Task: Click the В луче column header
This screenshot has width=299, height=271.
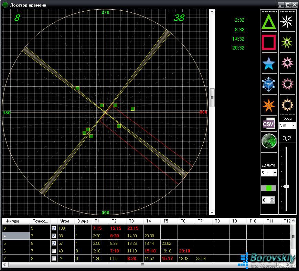Action: 83,221
